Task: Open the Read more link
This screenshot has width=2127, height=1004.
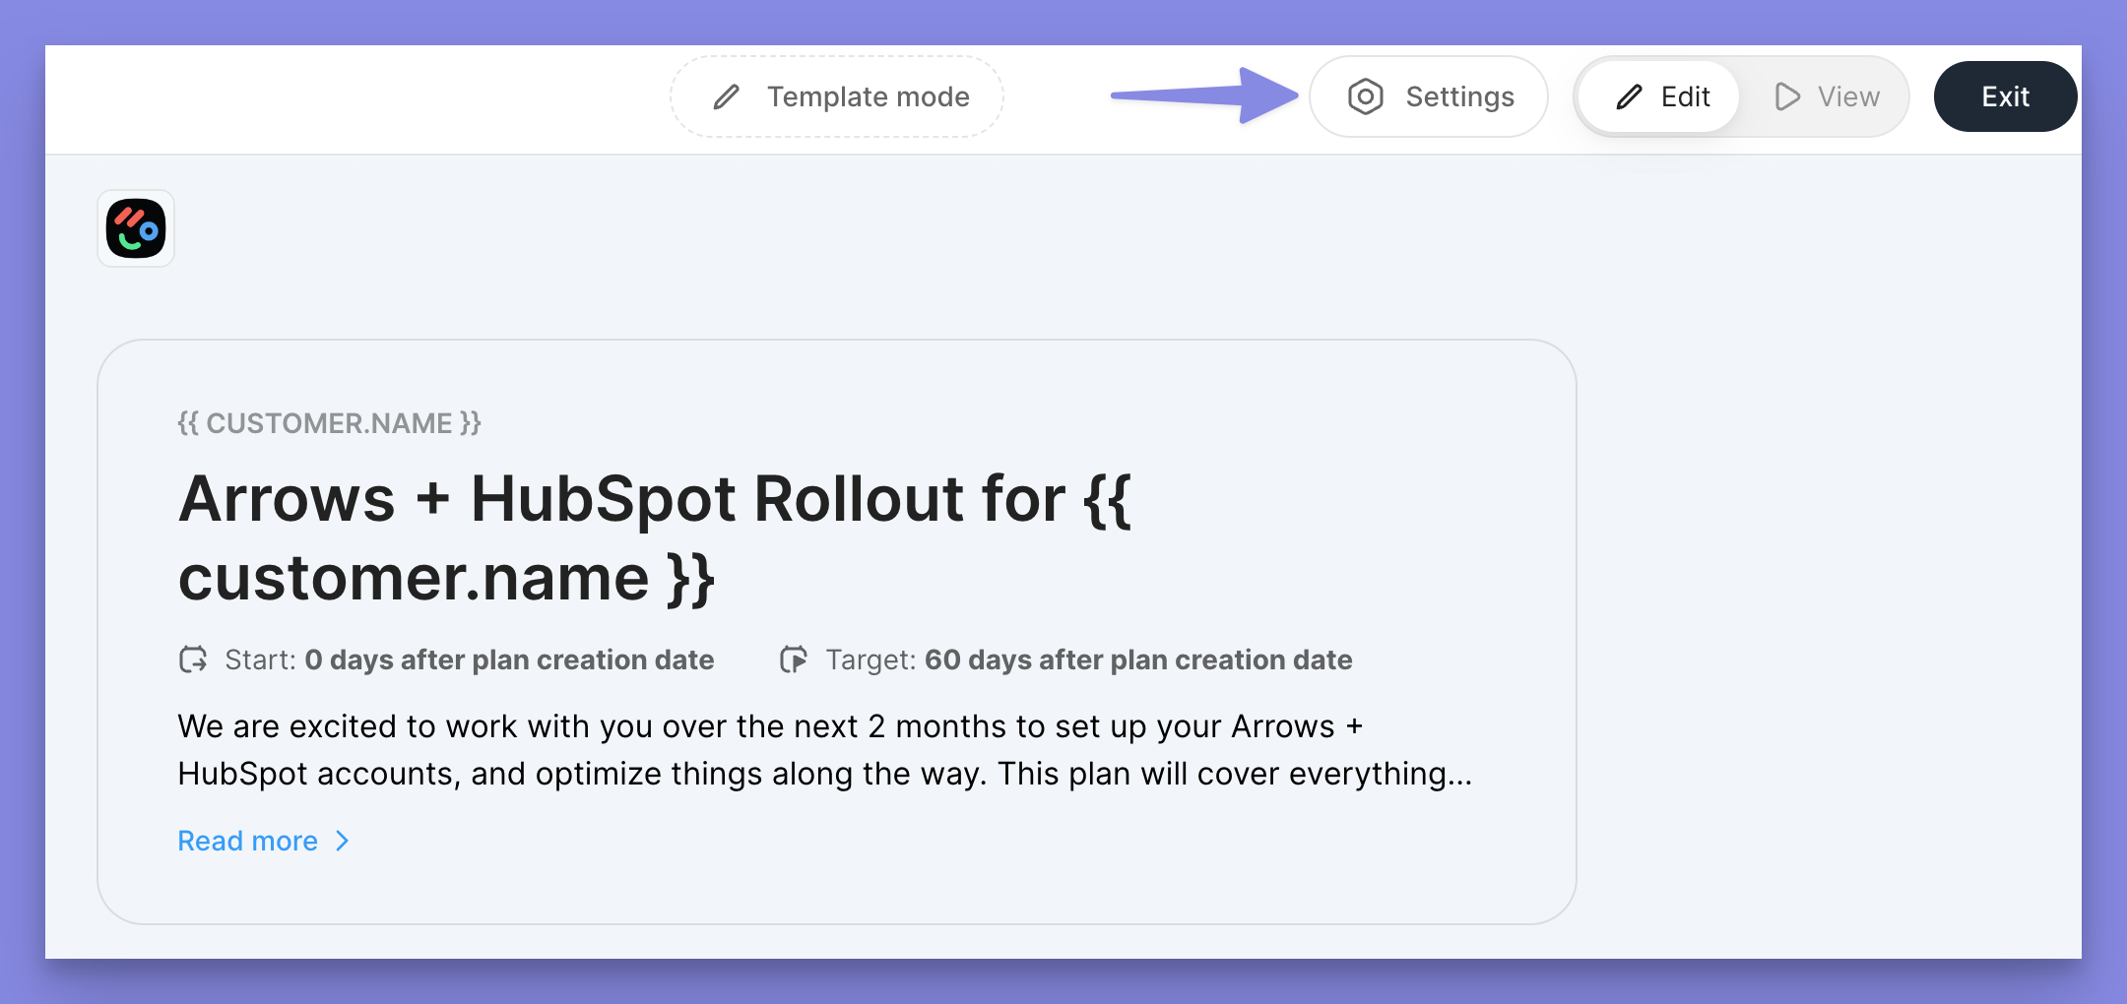Action: tap(248, 841)
